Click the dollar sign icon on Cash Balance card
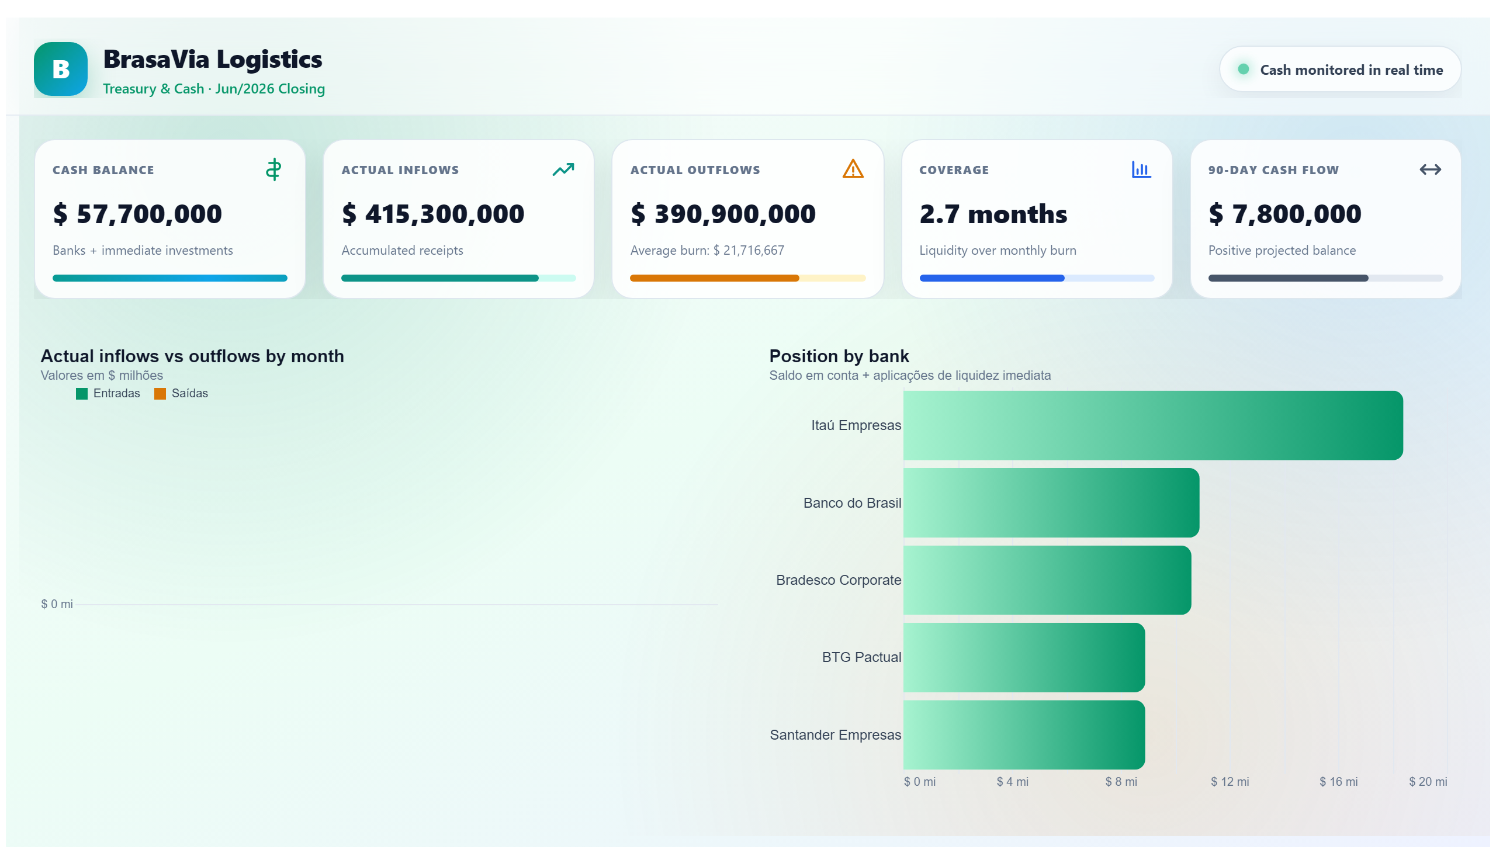The image size is (1496, 853). tap(273, 169)
